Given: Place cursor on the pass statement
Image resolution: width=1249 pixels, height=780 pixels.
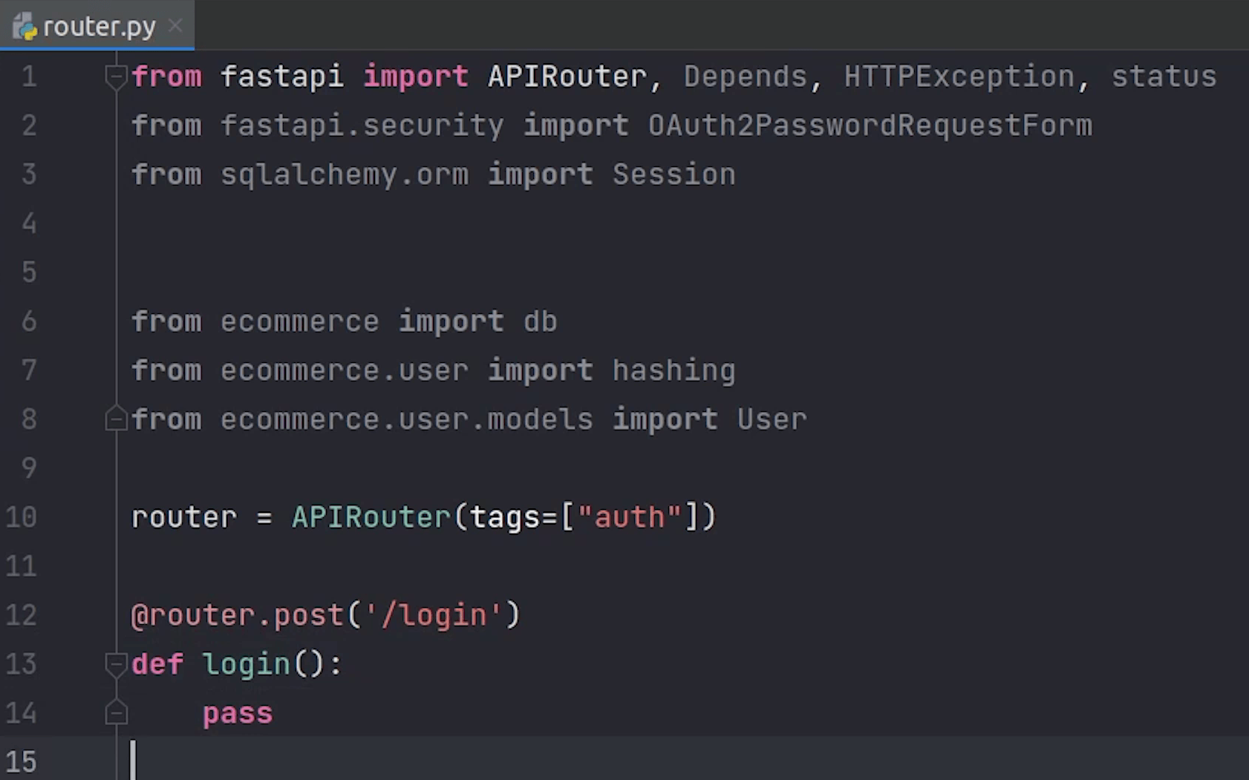Looking at the screenshot, I should click(x=238, y=713).
